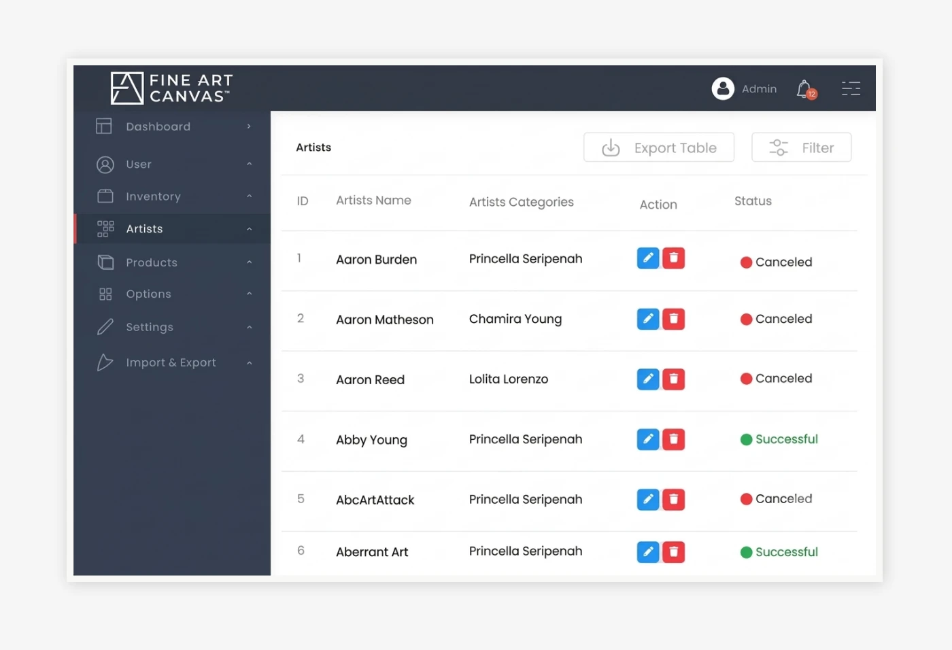Select the artist name Aaron Reed
The image size is (952, 650).
pyautogui.click(x=370, y=380)
